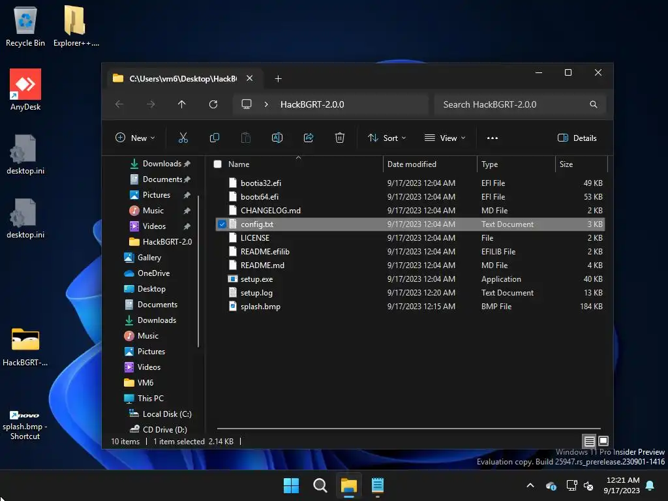Image resolution: width=668 pixels, height=501 pixels.
Task: Click the file list horizontal scrollbar
Action: click(408, 428)
